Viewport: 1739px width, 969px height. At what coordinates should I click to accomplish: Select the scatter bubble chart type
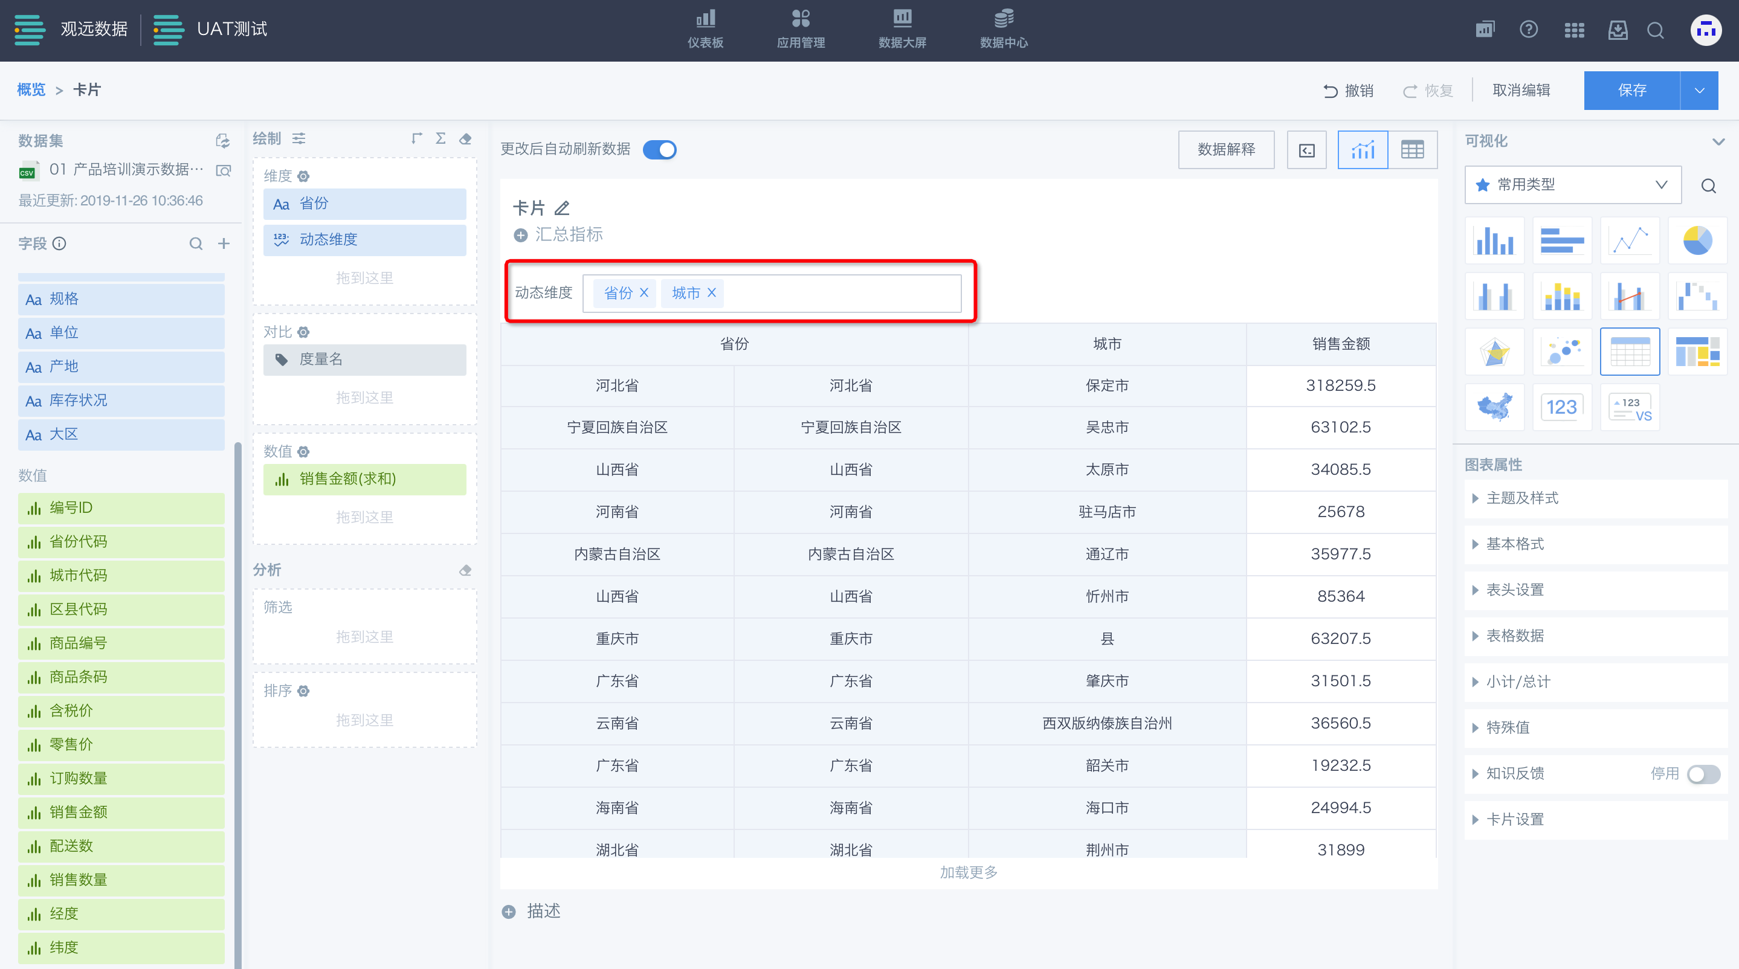click(x=1562, y=352)
